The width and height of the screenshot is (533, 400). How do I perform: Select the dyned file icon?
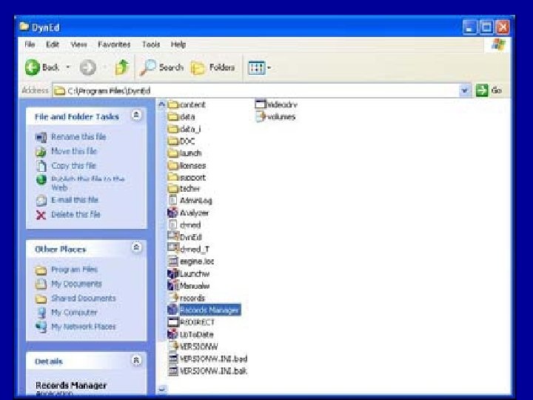click(173, 224)
